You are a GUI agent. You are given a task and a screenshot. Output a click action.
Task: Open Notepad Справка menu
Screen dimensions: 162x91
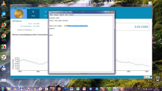pos(71,15)
